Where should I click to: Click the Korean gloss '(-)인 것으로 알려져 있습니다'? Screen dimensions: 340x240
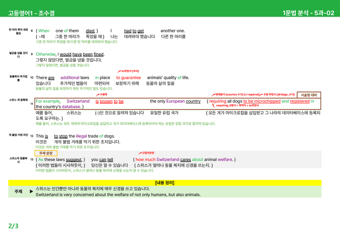coord(120,113)
